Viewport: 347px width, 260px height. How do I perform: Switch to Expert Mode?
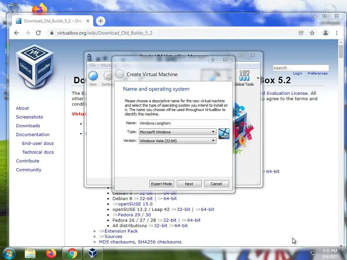pos(162,184)
